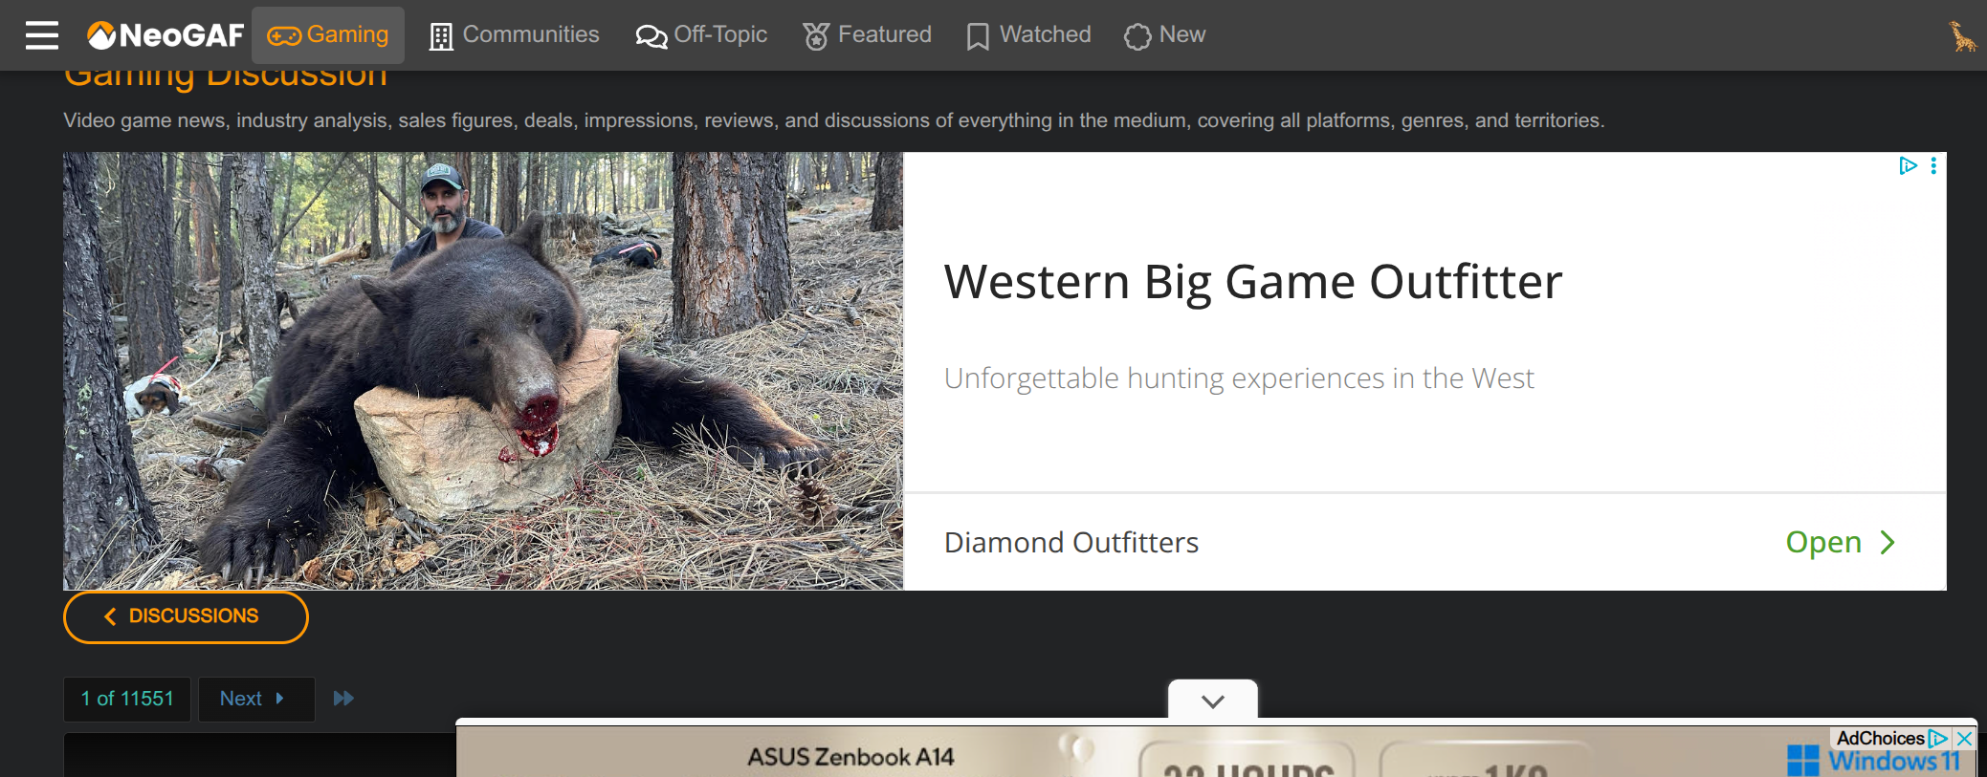
Task: Show New posts from the navbar
Action: 1165,35
